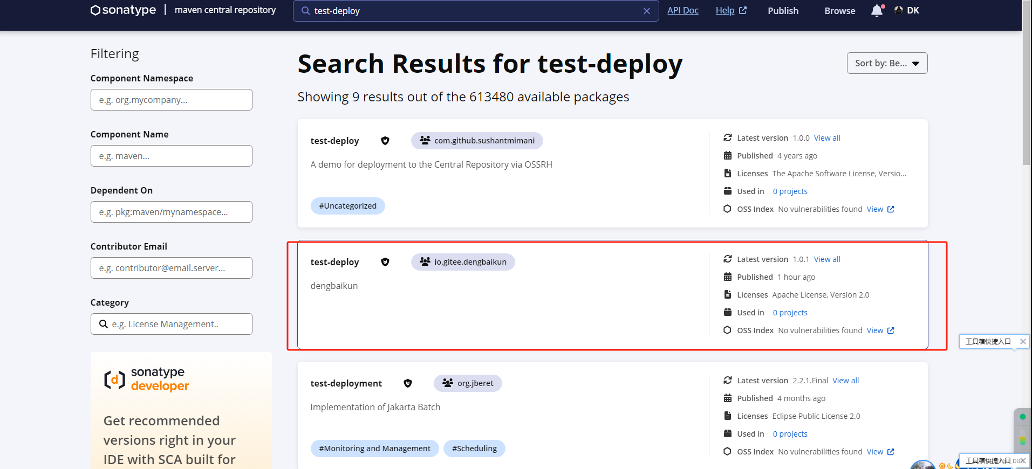
Task: Select the #Uncategorized tag
Action: click(x=347, y=206)
